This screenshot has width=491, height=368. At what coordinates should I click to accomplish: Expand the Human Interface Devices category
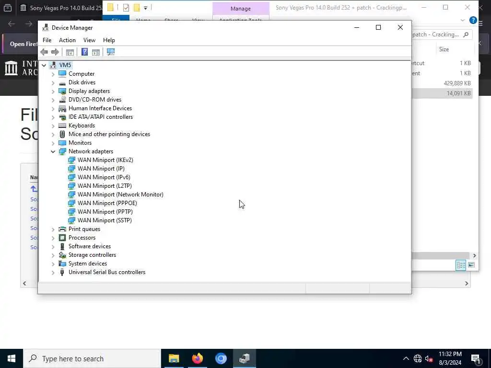pyautogui.click(x=53, y=108)
